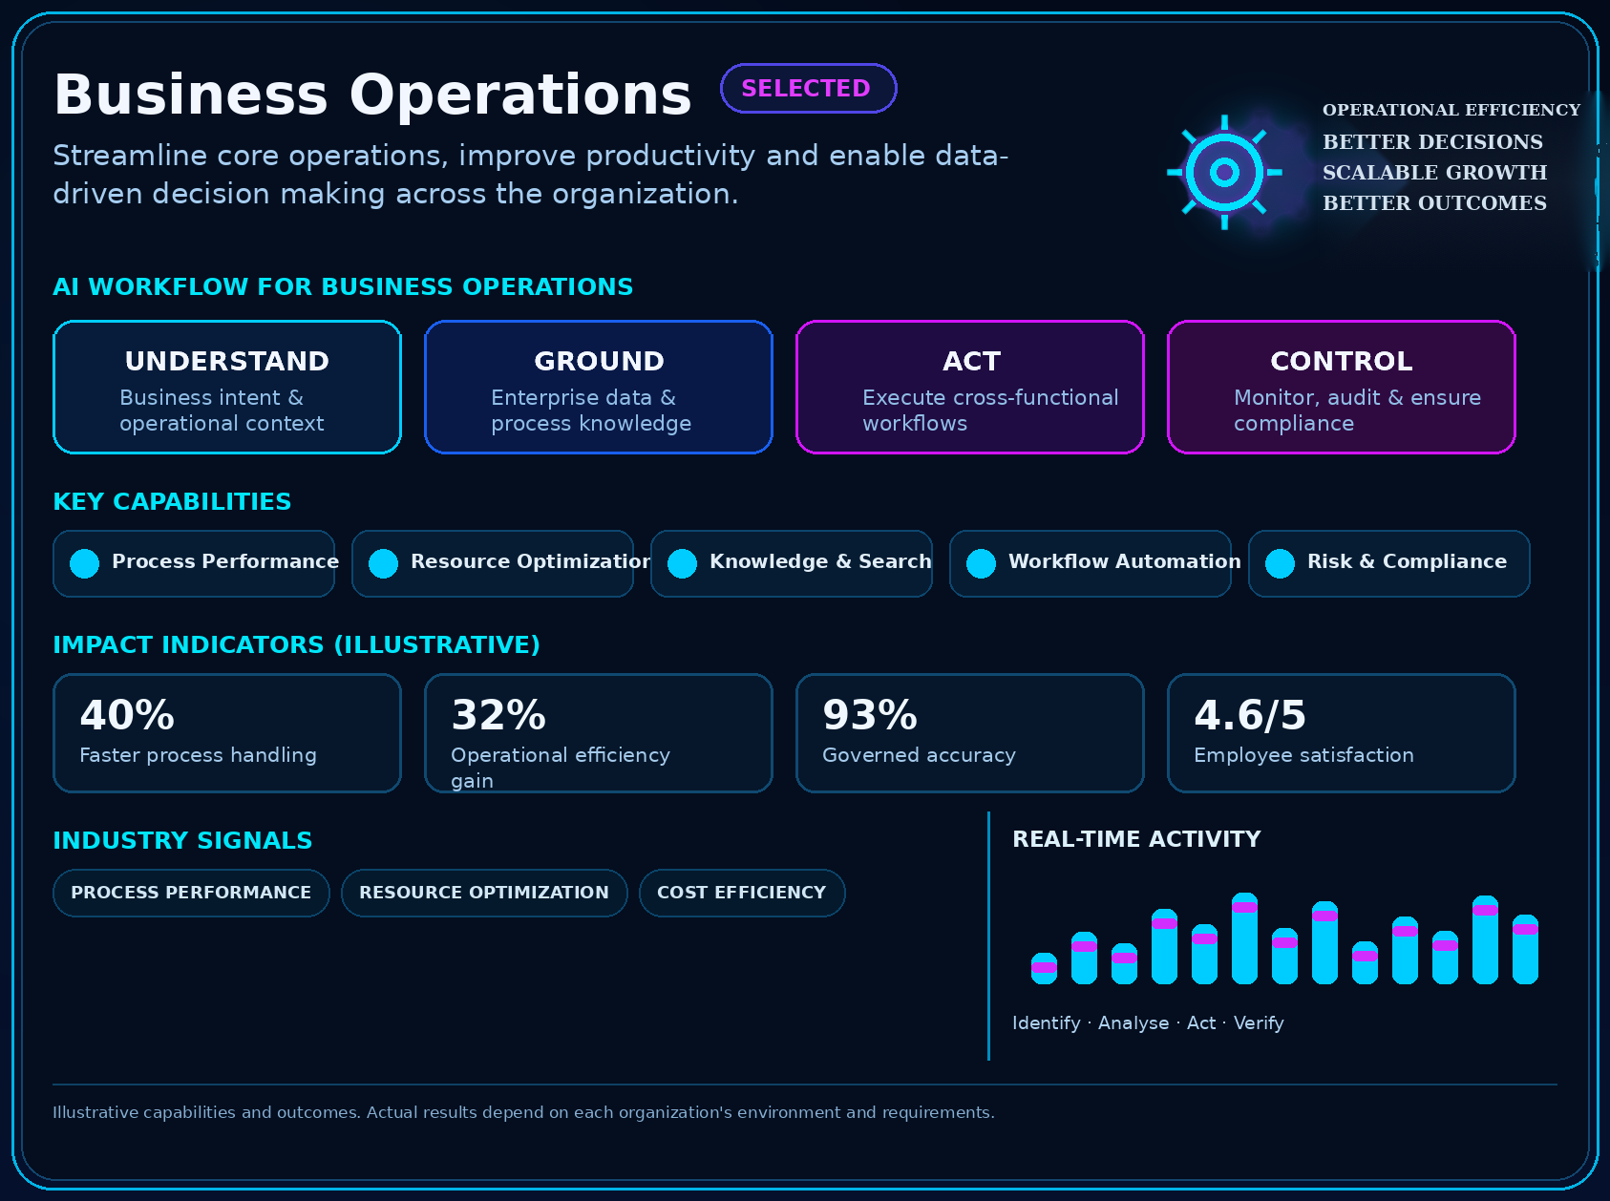Screen dimensions: 1610x1201
Task: Click the COST EFFICIENCY industry signal chip
Action: (x=742, y=893)
